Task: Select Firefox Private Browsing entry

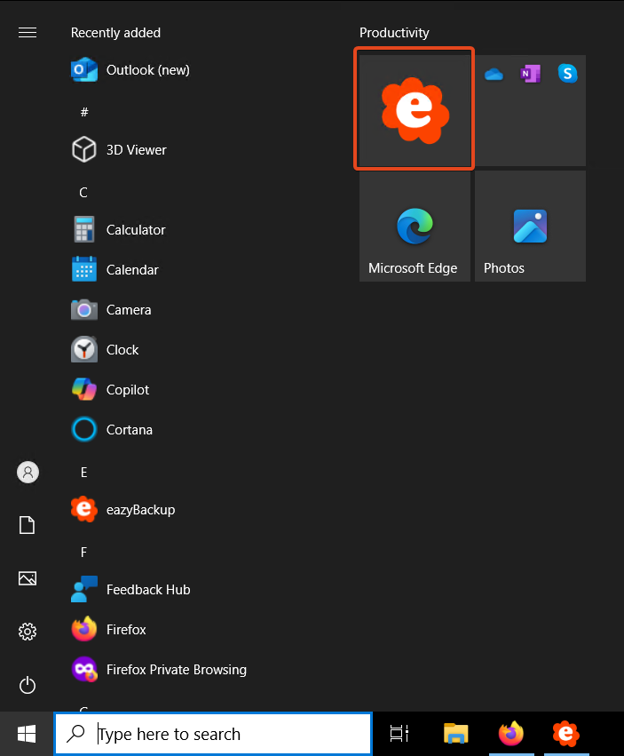Action: [176, 670]
